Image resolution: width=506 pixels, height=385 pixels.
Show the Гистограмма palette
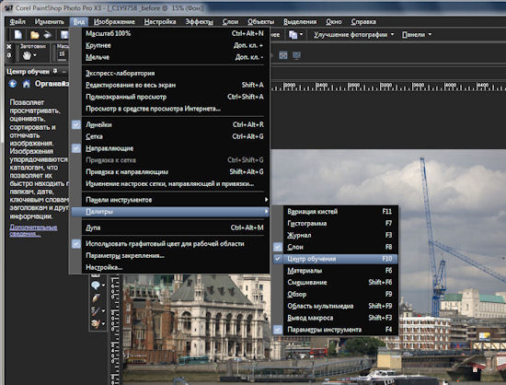(335, 223)
